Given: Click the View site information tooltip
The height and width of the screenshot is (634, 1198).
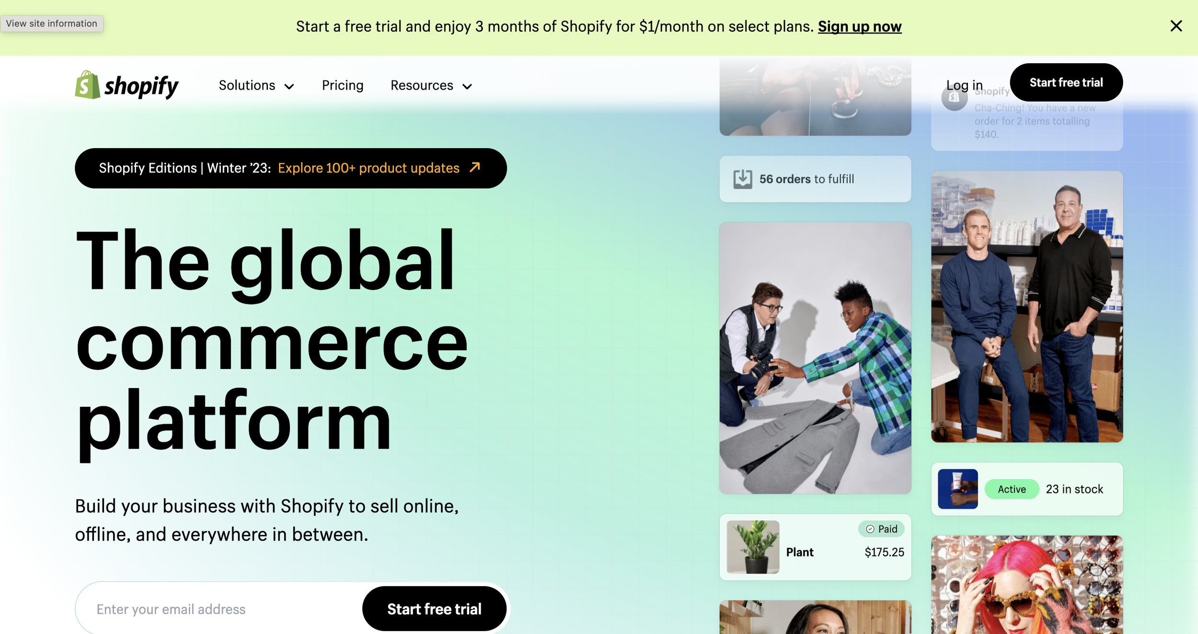Looking at the screenshot, I should tap(52, 23).
